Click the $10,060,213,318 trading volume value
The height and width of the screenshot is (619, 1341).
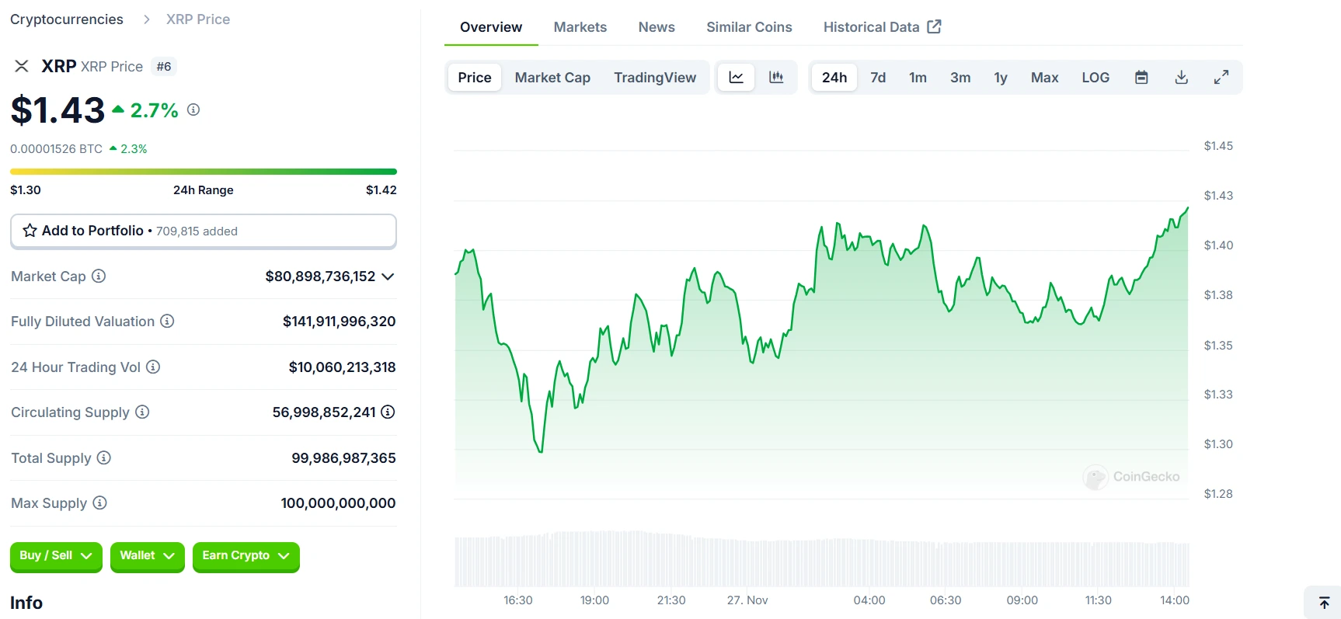pyautogui.click(x=342, y=367)
